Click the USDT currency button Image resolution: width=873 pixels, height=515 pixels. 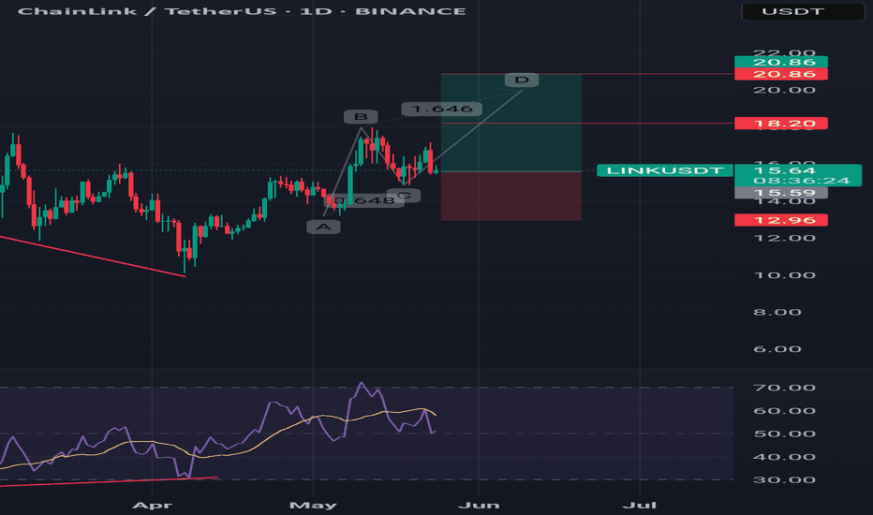pyautogui.click(x=803, y=11)
